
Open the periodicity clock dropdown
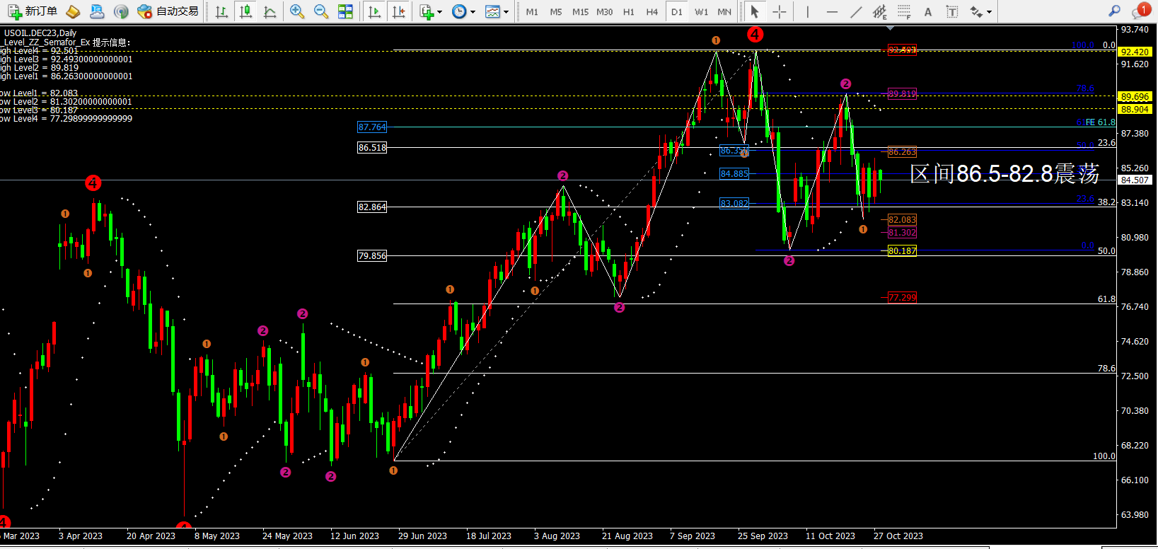coord(463,11)
